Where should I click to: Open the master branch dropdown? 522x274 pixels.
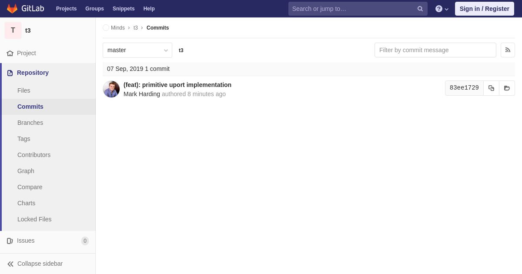(137, 50)
